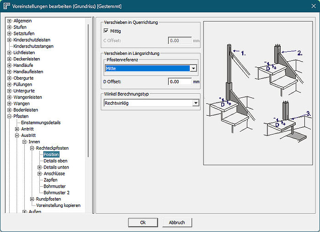Cancel with the Abbruch button
The height and width of the screenshot is (232, 320).
[x=177, y=222]
